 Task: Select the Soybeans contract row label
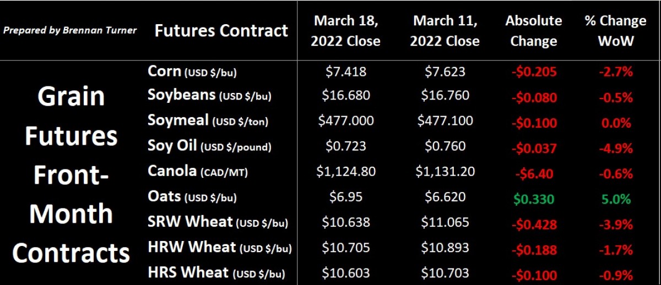209,96
